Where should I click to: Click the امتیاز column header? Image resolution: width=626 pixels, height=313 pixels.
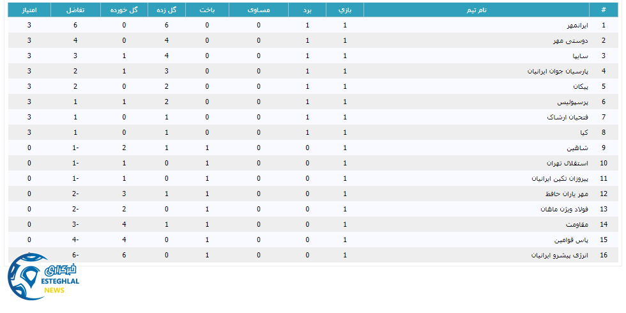(x=29, y=10)
